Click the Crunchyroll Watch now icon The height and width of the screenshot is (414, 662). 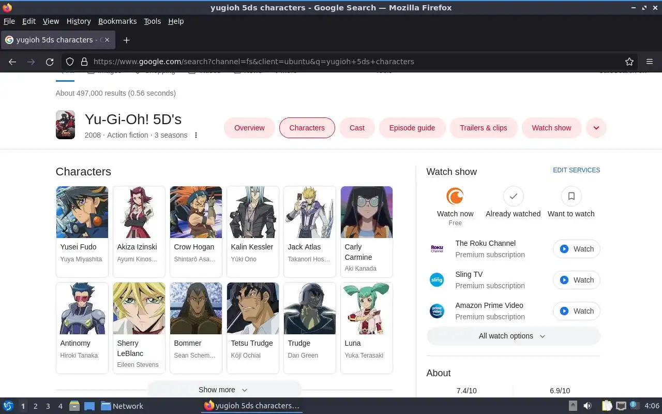tap(455, 196)
